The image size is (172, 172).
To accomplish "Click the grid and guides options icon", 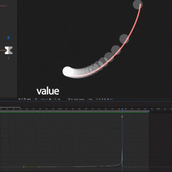I will [x=36, y=99].
